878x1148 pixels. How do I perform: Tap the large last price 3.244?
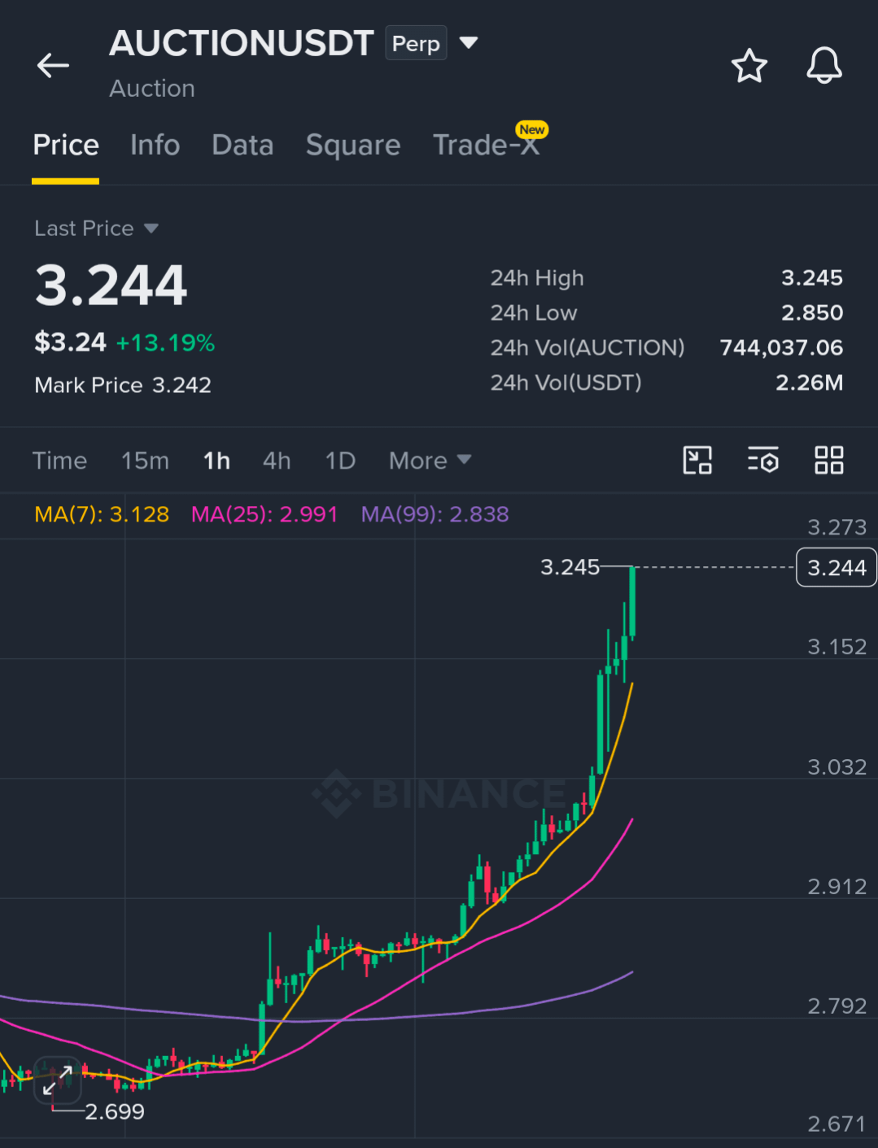click(111, 286)
